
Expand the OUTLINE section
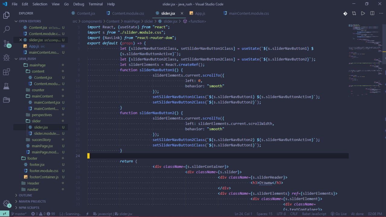tap(25, 195)
